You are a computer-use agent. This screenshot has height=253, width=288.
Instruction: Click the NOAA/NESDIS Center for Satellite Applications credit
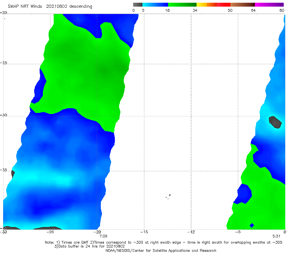(x=161, y=251)
